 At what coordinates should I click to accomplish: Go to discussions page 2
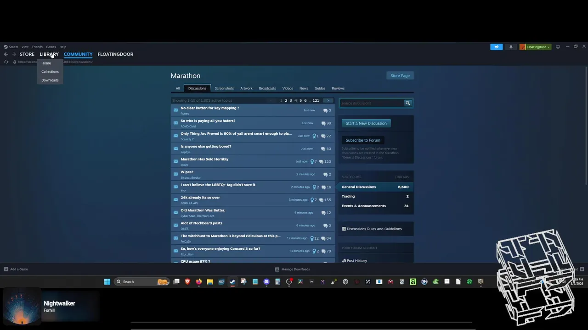coord(286,100)
